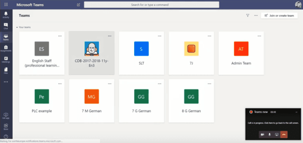This screenshot has width=303, height=143.
Task: Open more options in call mini window
Action: click(296, 112)
